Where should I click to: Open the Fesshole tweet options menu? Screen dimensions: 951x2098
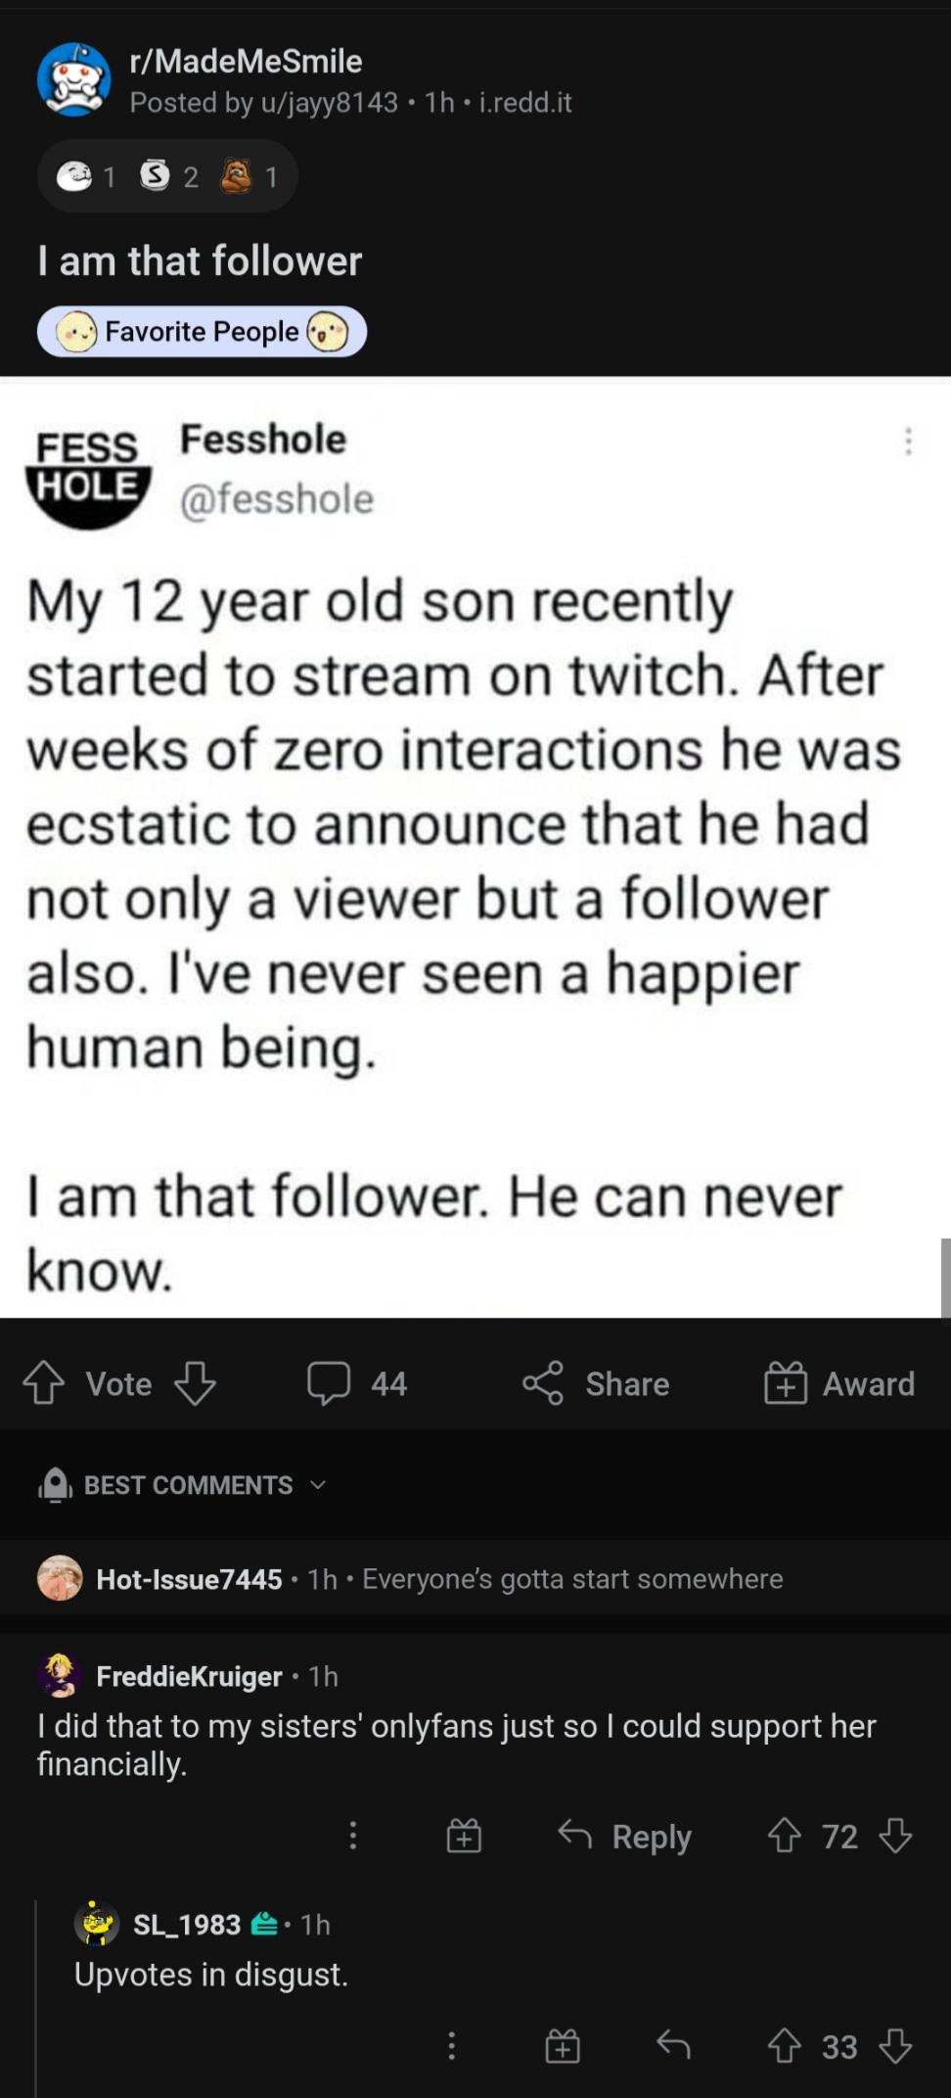908,442
